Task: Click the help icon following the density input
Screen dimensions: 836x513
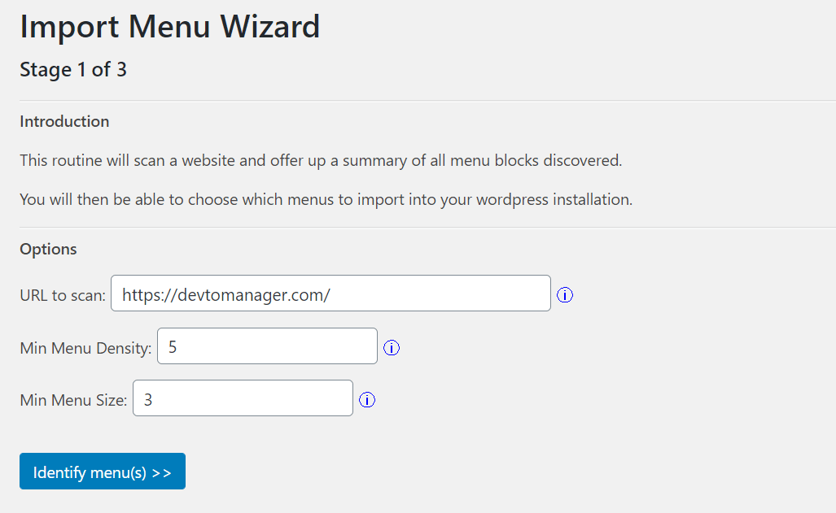Action: click(x=392, y=348)
